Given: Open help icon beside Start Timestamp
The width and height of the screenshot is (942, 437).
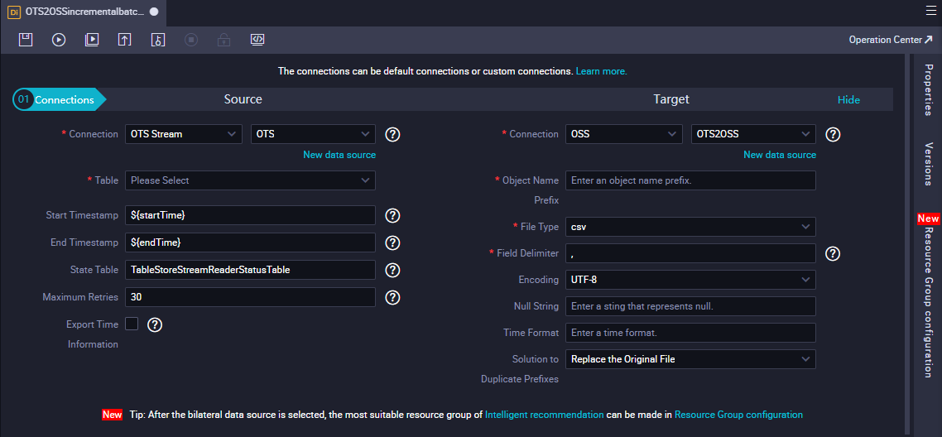Looking at the screenshot, I should 392,215.
